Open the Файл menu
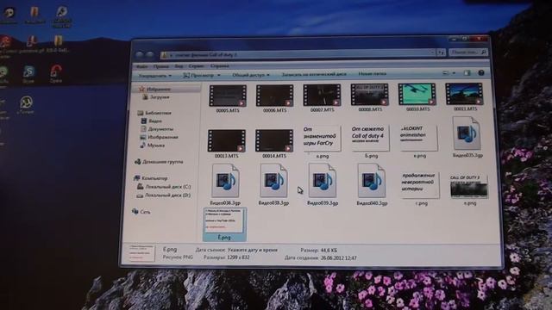552x310 pixels. 142,66
